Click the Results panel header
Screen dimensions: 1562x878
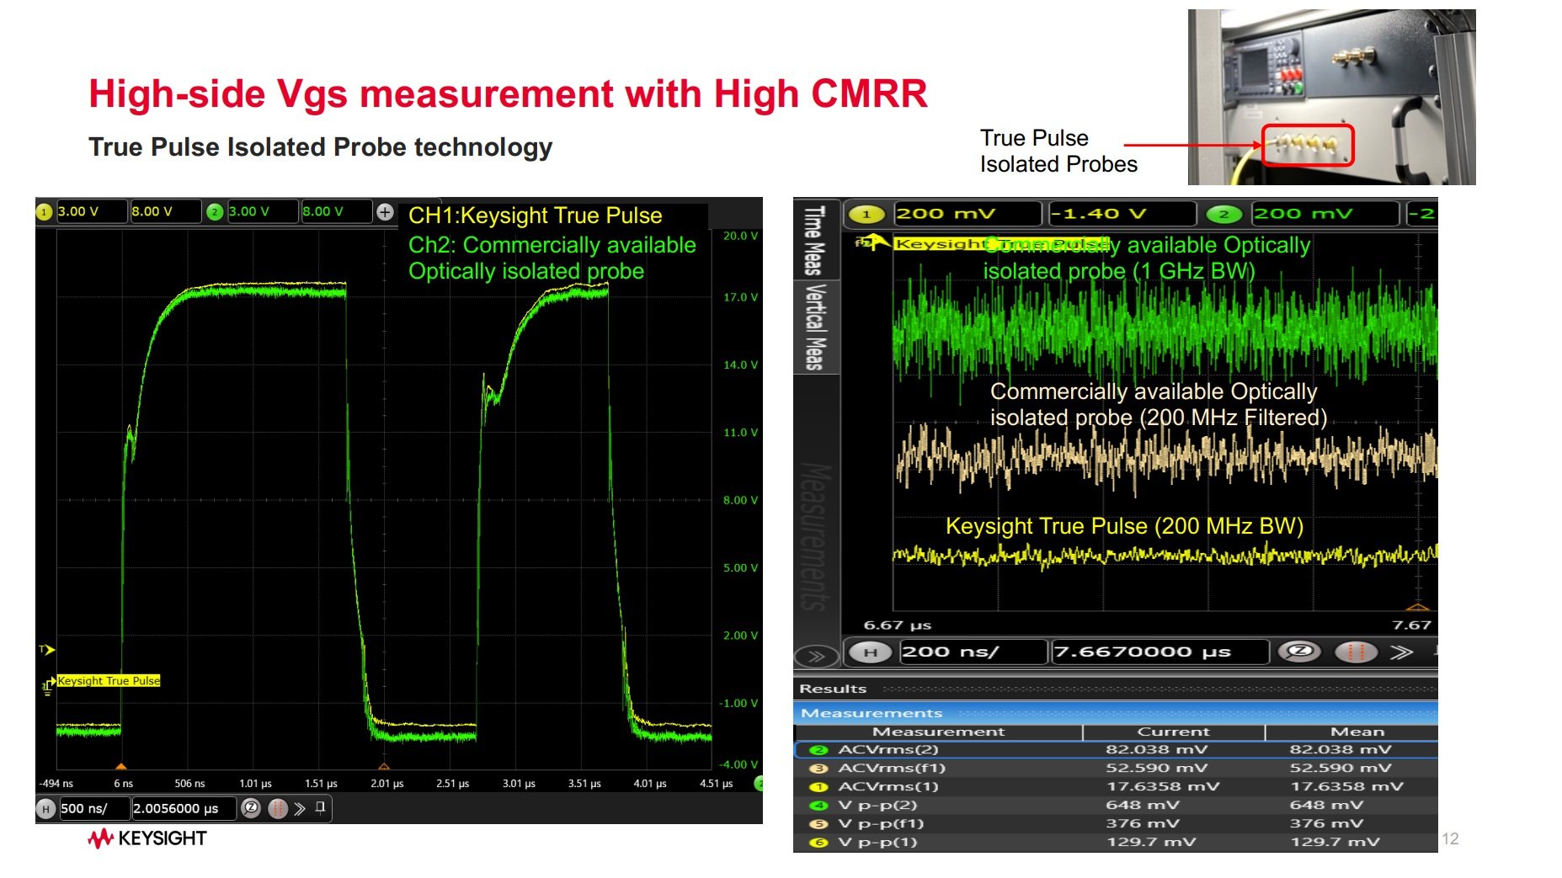point(1116,689)
